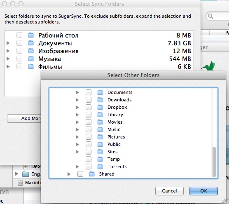Image resolution: width=229 pixels, height=204 pixels.
Task: Click the SugarSync hummingbird logo
Action: tap(208, 66)
